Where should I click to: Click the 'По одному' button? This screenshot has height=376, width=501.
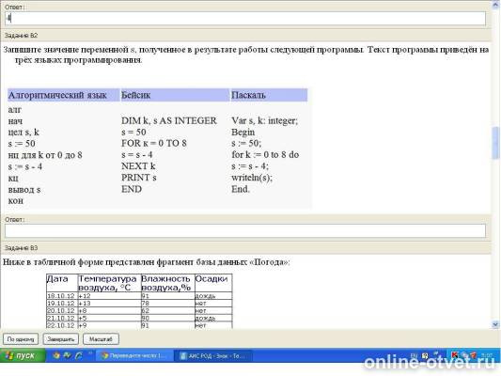tap(21, 339)
